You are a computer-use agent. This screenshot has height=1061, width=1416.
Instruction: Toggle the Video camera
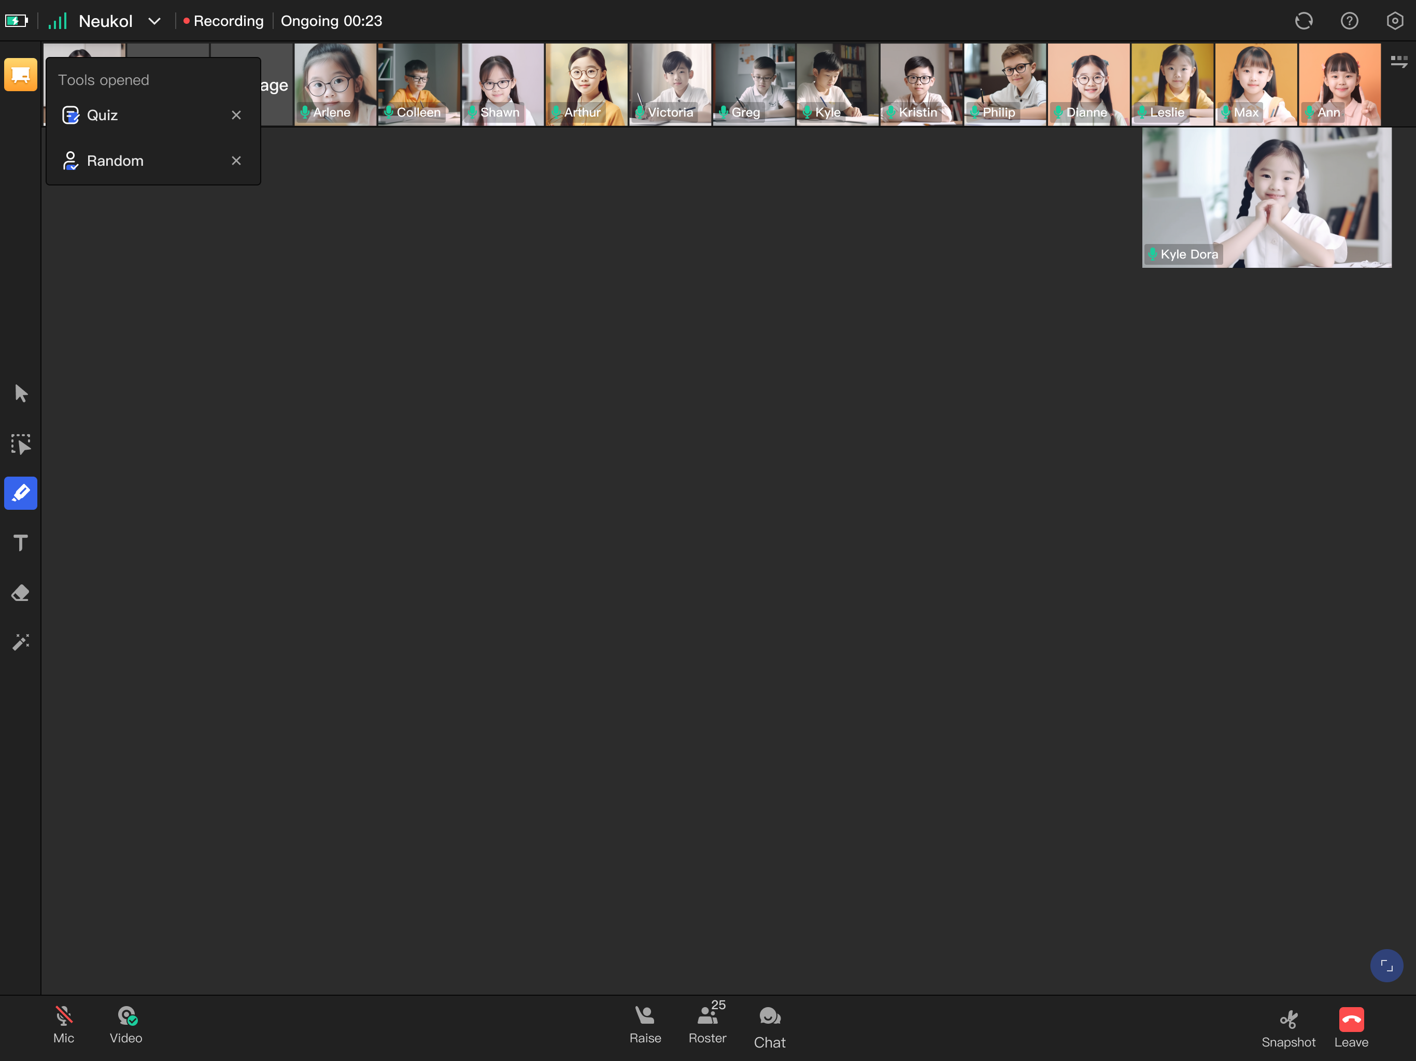click(x=126, y=1024)
